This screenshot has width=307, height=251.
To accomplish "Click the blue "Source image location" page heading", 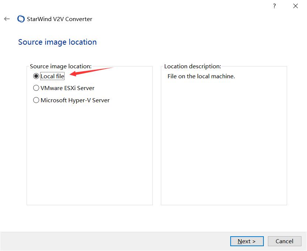I will (57, 42).
